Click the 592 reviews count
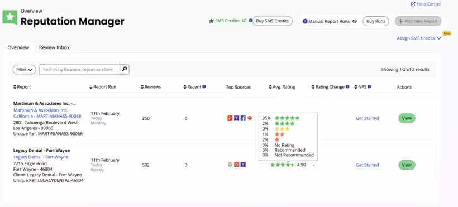 (x=146, y=165)
